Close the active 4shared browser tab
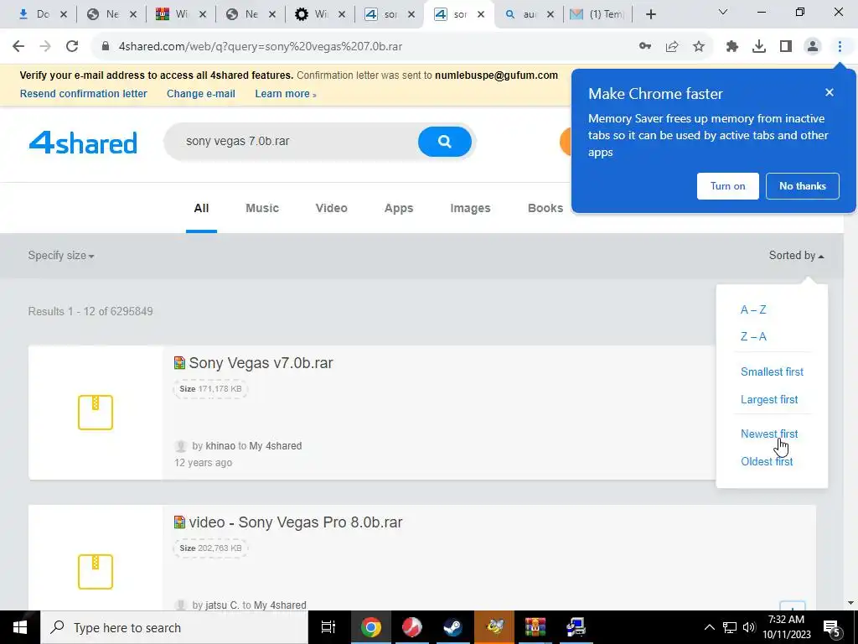Screen dimensions: 858x644 click(481, 14)
